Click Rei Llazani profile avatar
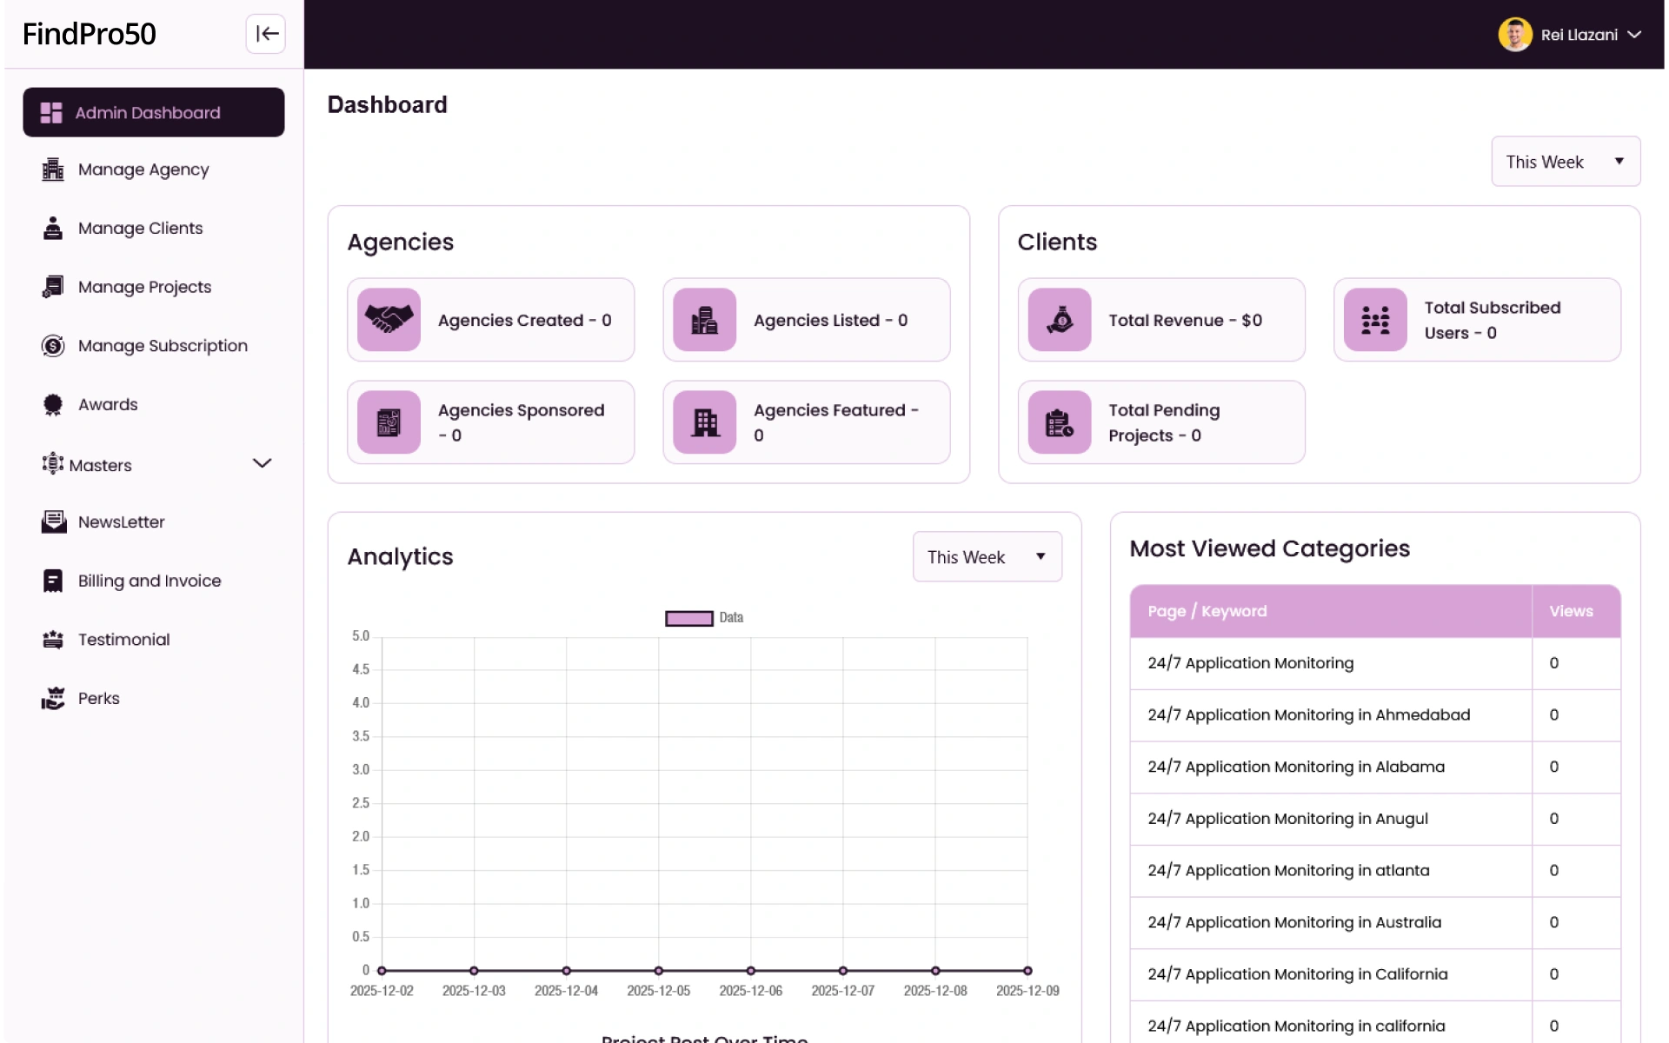 click(1514, 35)
